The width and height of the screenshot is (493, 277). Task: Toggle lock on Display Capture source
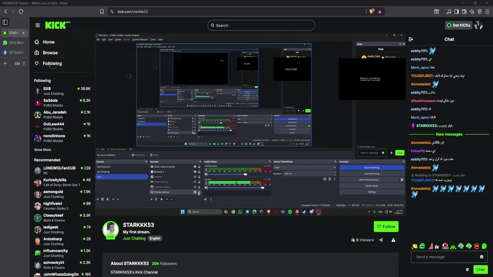[199, 192]
